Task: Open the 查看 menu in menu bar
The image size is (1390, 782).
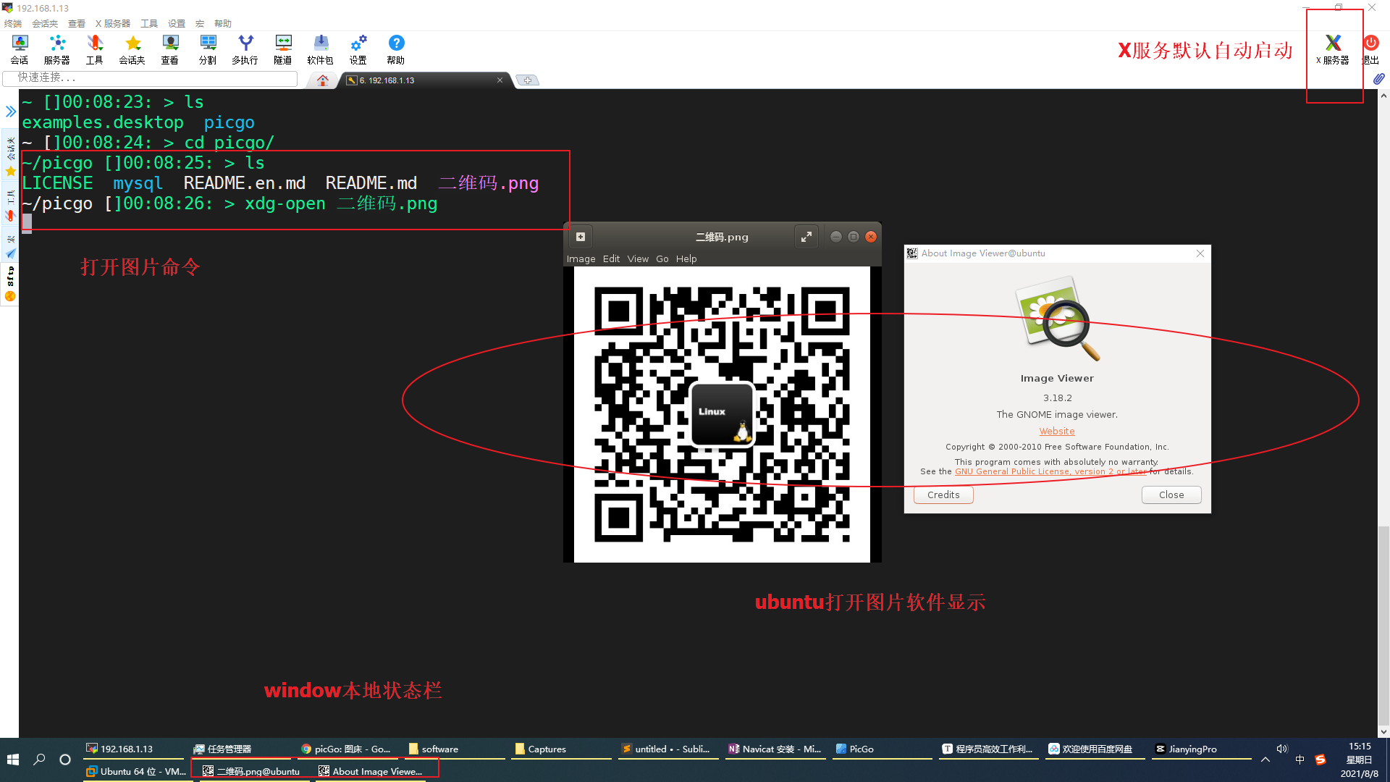Action: [x=77, y=23]
